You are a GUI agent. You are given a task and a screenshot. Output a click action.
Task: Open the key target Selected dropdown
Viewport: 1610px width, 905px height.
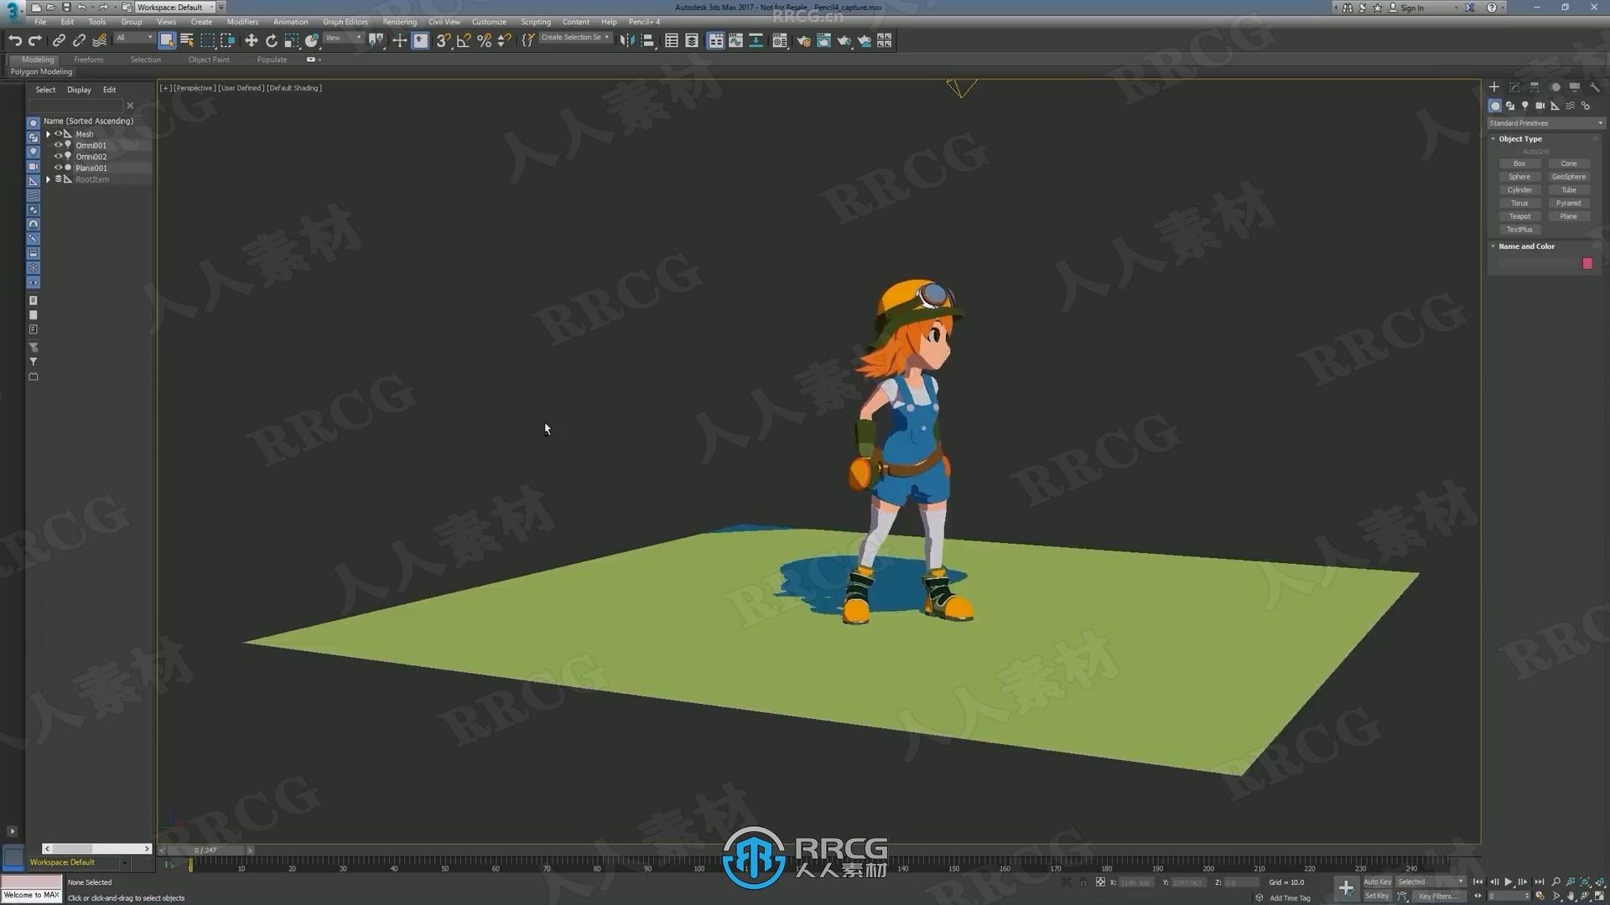pos(1431,882)
